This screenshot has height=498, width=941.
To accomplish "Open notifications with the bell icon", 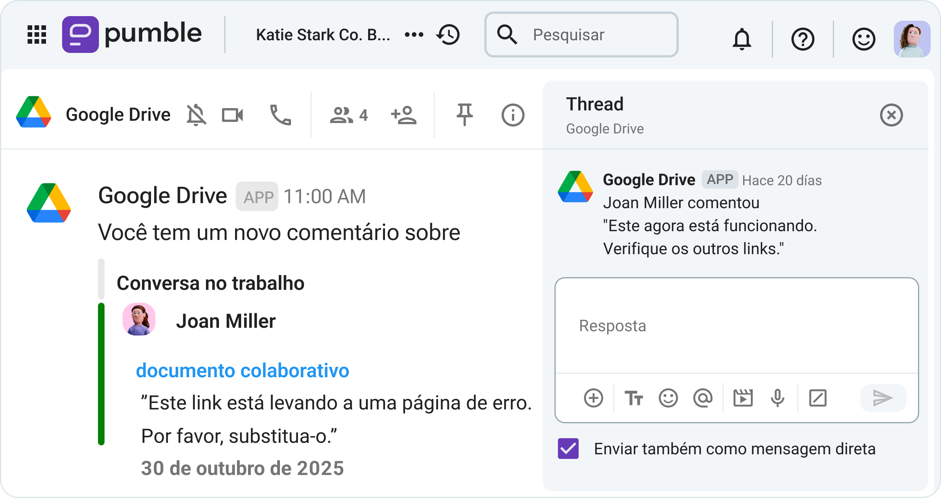I will coord(742,38).
